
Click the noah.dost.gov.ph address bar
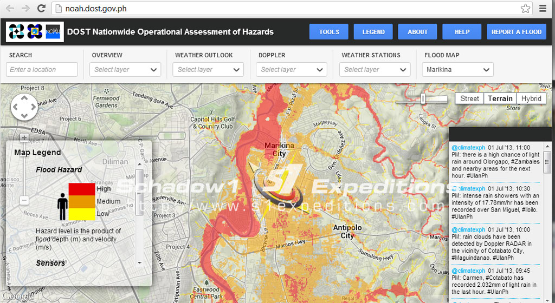[292, 9]
